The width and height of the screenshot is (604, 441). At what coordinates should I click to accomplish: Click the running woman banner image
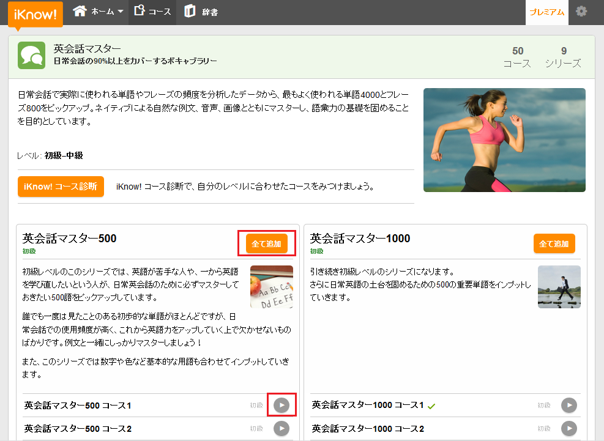click(504, 140)
